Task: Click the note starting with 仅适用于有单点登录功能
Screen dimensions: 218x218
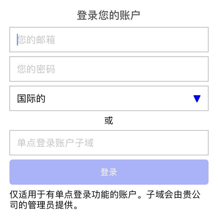Action: [x=105, y=200]
